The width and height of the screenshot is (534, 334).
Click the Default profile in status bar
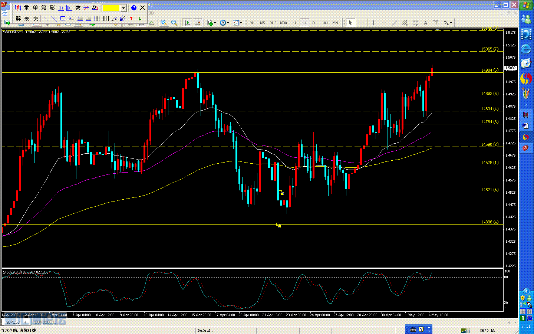[x=205, y=330]
